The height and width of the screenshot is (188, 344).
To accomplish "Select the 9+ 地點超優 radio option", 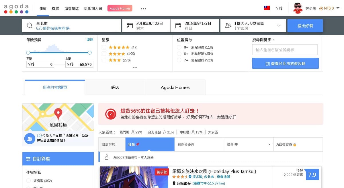I will click(179, 47).
